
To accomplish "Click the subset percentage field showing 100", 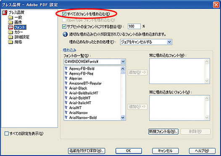I will pos(134,26).
